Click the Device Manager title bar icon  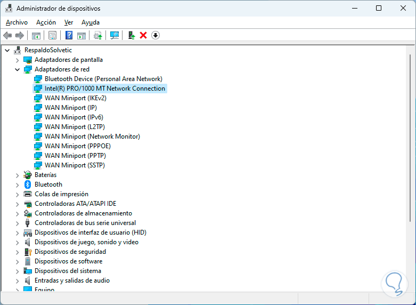click(9, 8)
